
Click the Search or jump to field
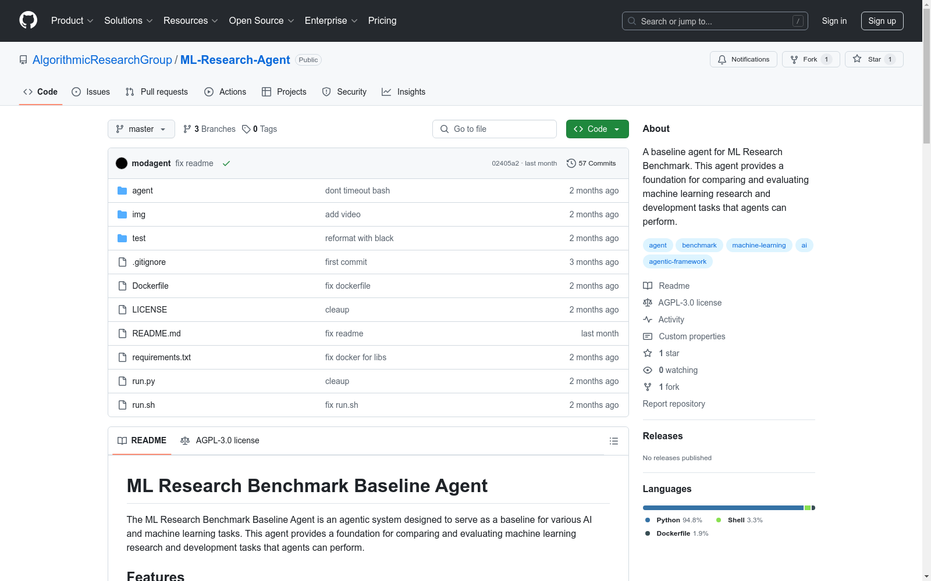(715, 21)
